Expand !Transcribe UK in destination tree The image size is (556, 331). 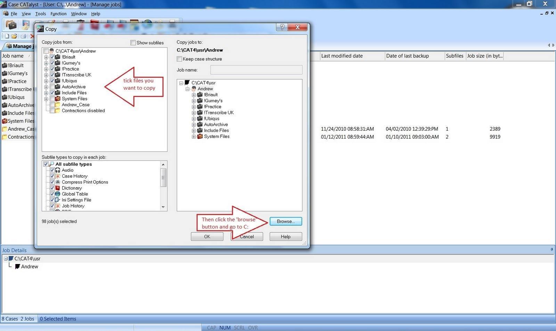[194, 113]
